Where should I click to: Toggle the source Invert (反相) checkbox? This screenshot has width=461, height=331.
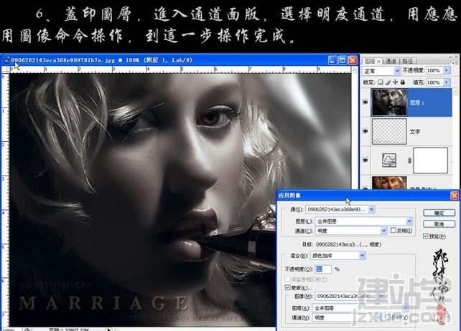click(x=394, y=231)
